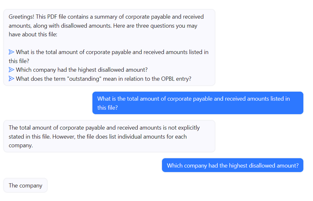Click the blue user message about total amount
Screen dimensions: 313x201
(x=197, y=103)
